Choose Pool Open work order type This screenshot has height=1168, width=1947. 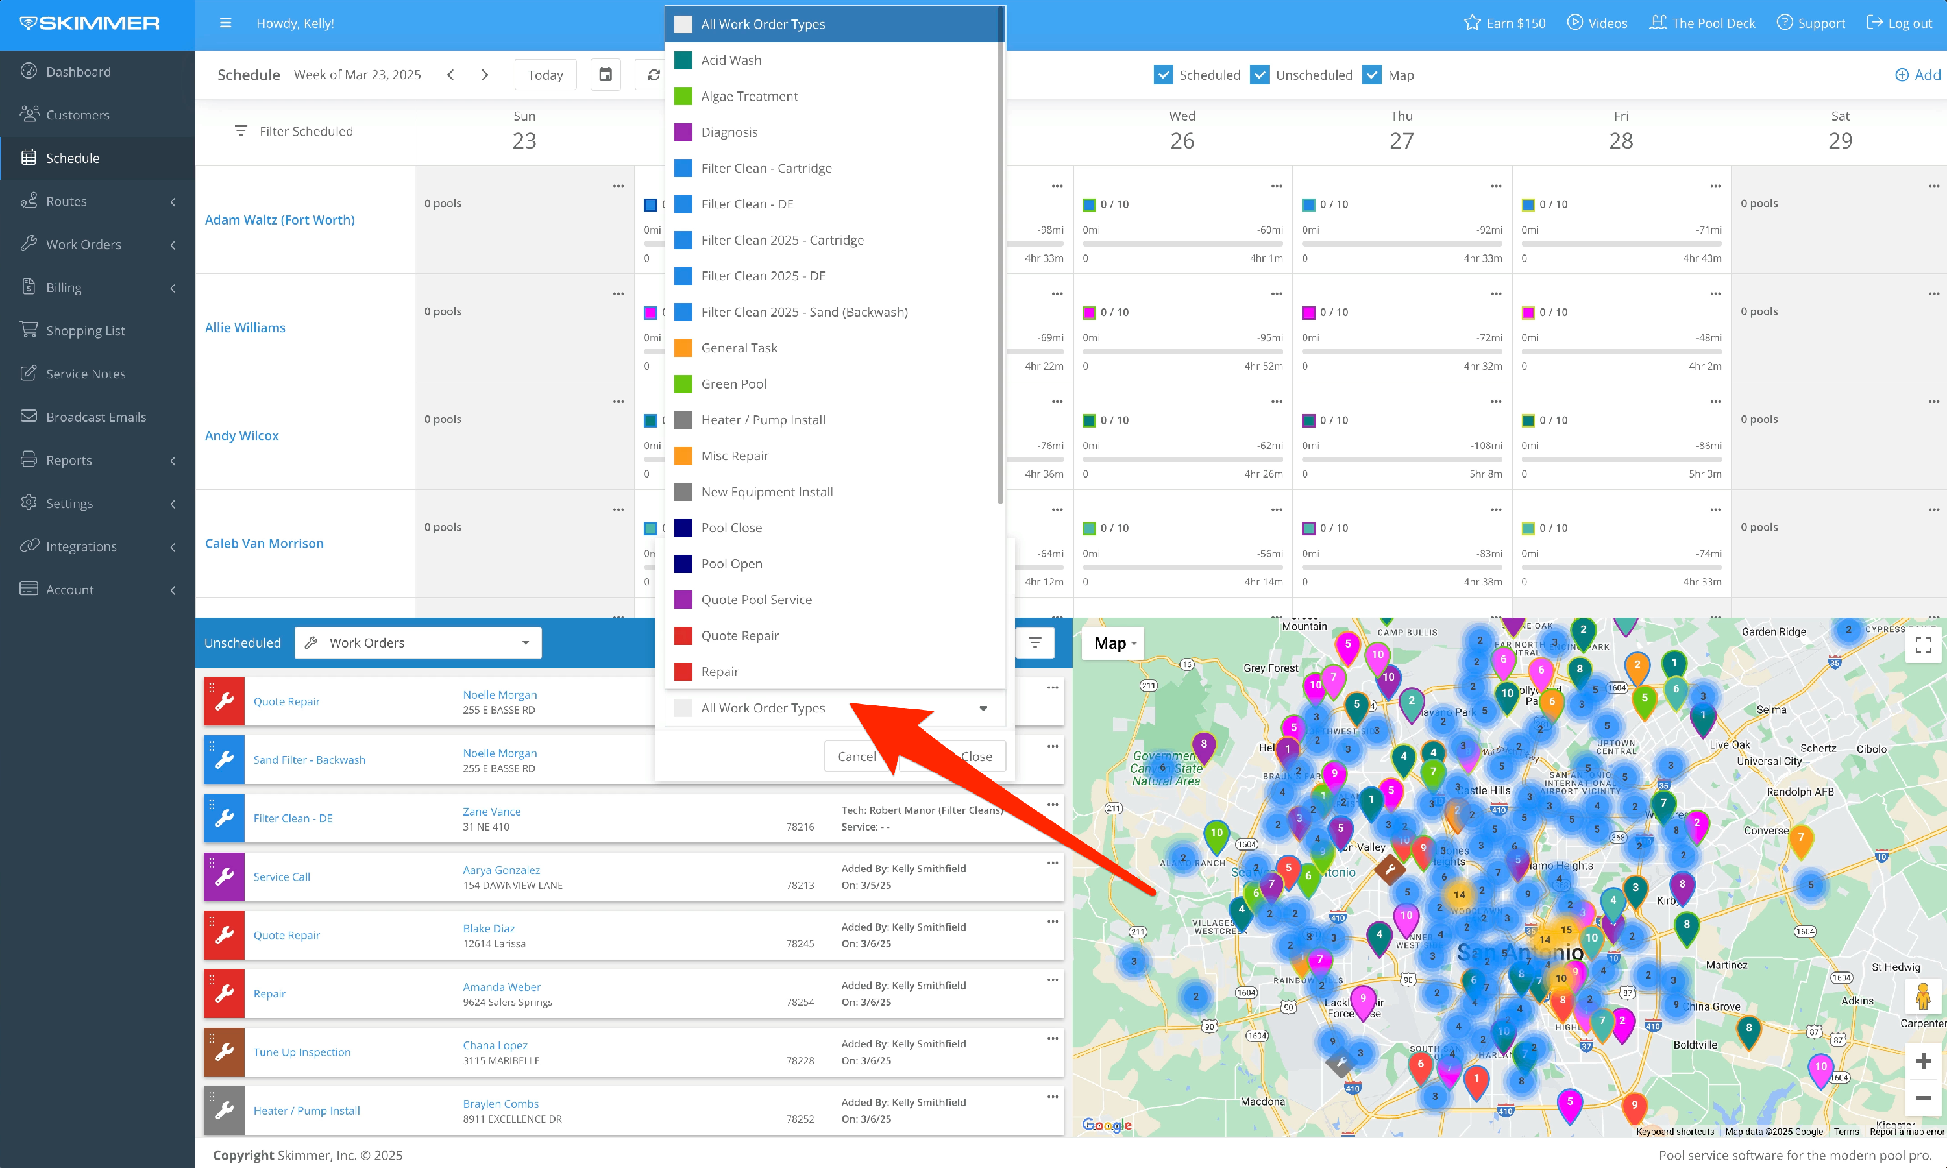tap(731, 563)
